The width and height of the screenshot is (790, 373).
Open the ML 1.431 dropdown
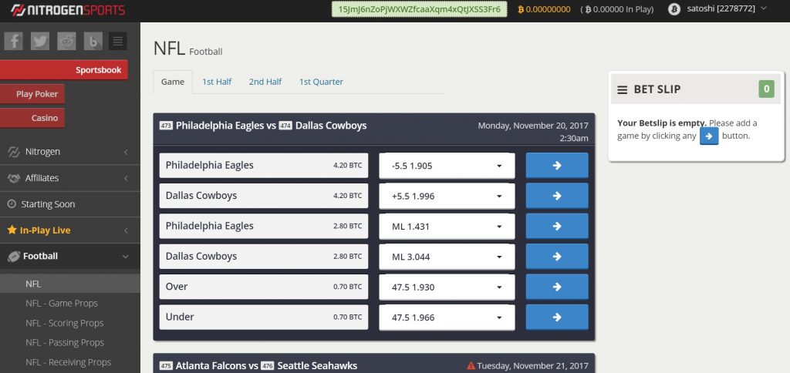pos(447,226)
